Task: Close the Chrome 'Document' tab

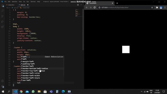Action: (x=112, y=3)
